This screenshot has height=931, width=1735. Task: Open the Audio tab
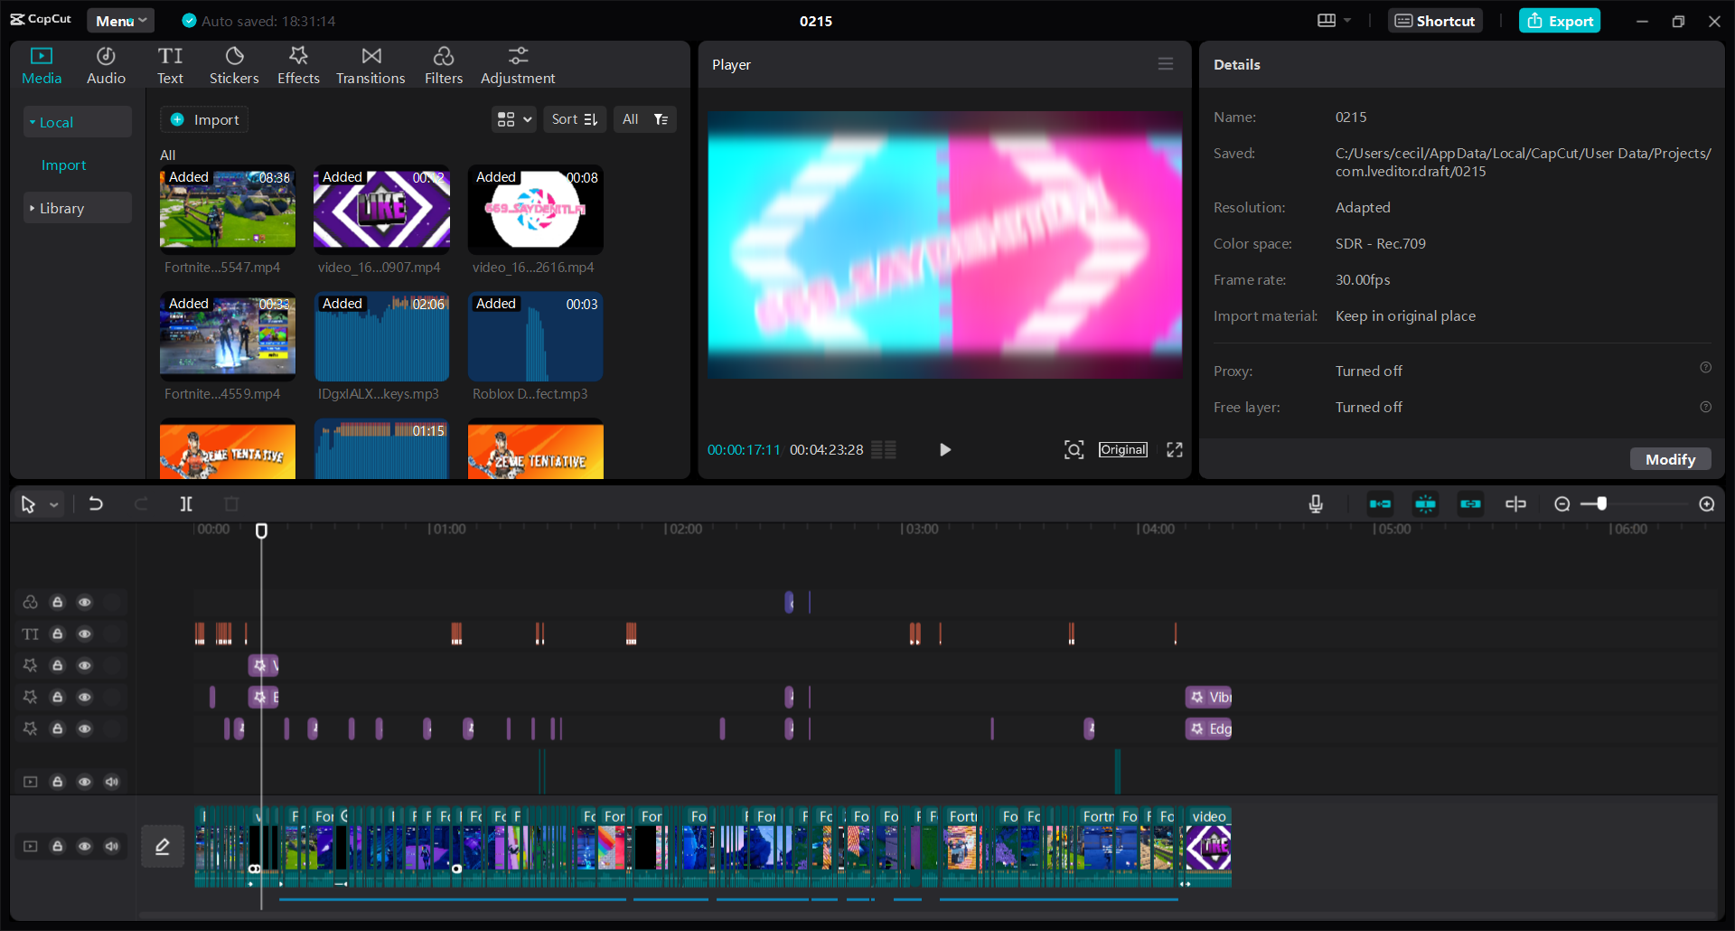coord(106,66)
